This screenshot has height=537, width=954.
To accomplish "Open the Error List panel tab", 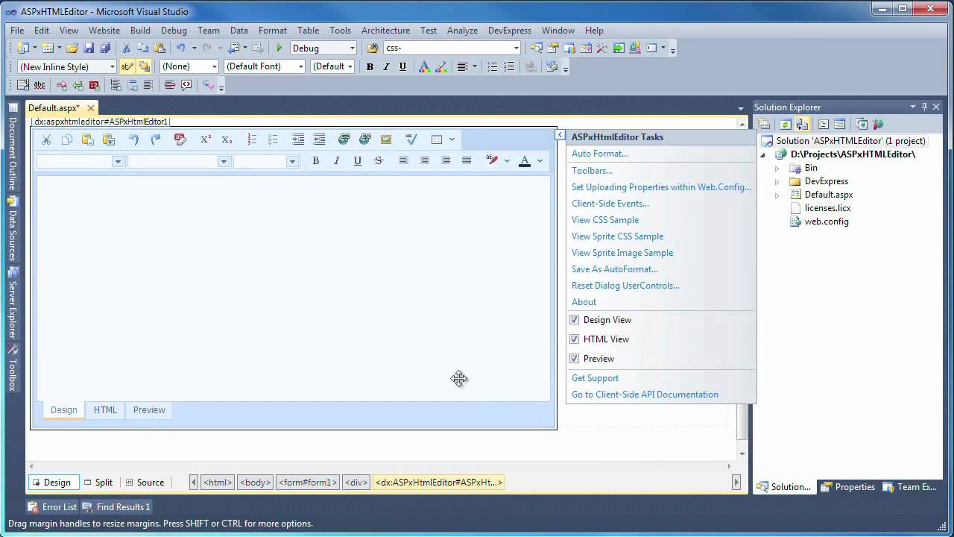I will coord(52,507).
